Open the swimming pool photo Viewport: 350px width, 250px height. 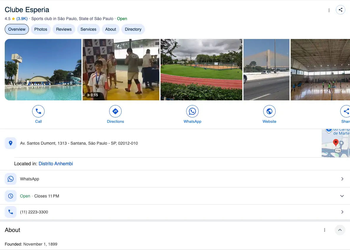coord(43,70)
